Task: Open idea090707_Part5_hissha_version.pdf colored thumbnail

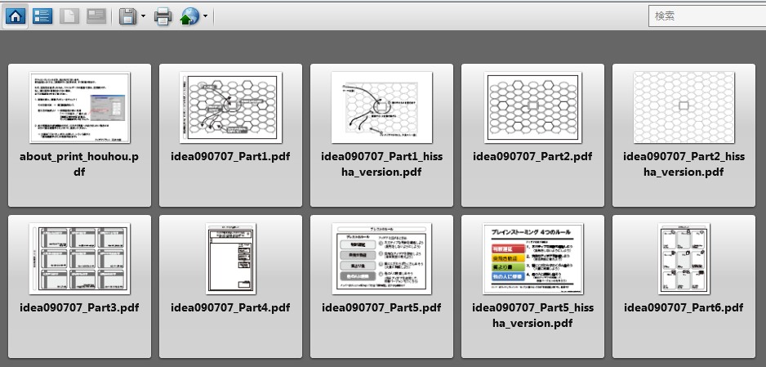Action: click(532, 259)
